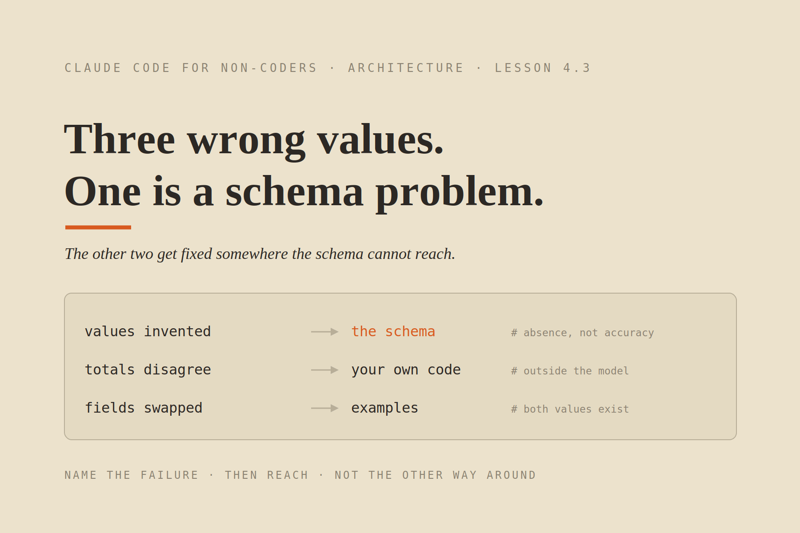Viewport: 800px width, 533px height.
Task: Click 'LESSON 4.3' in the header
Action: tap(543, 68)
